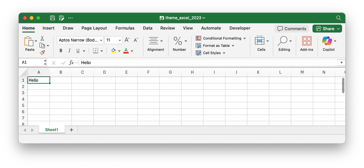Image resolution: width=364 pixels, height=168 pixels.
Task: Click the Cut scissors icon
Action: point(42,38)
